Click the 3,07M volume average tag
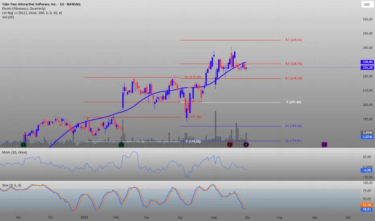 367,137
